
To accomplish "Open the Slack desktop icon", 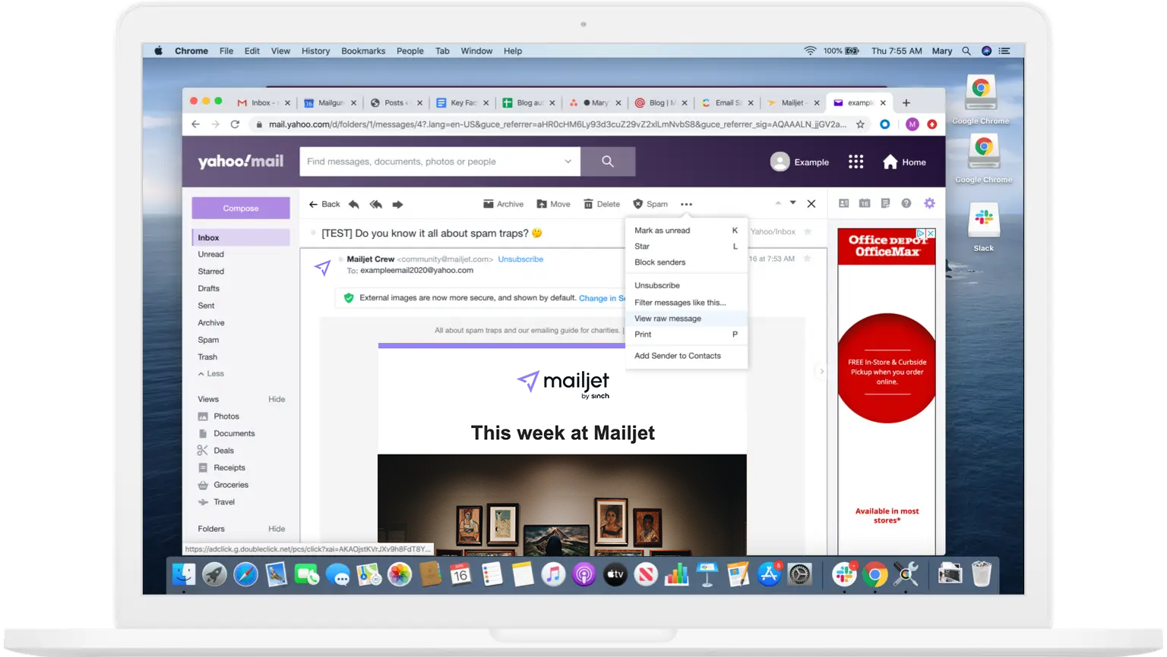I will (984, 227).
